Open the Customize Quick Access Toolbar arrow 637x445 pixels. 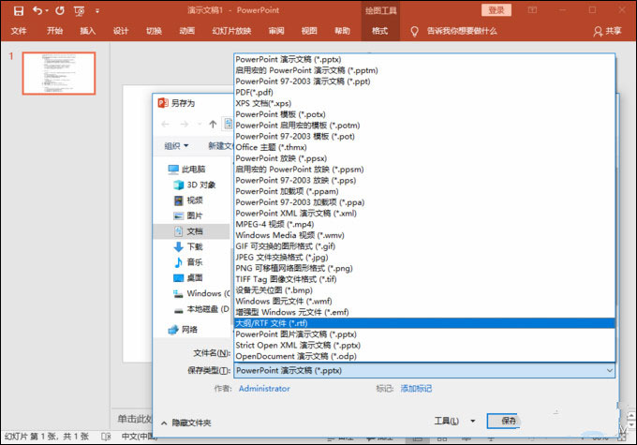pyautogui.click(x=97, y=11)
